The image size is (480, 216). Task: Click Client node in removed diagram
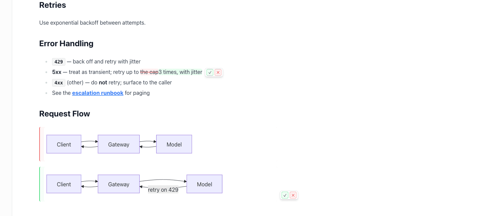coord(64,144)
